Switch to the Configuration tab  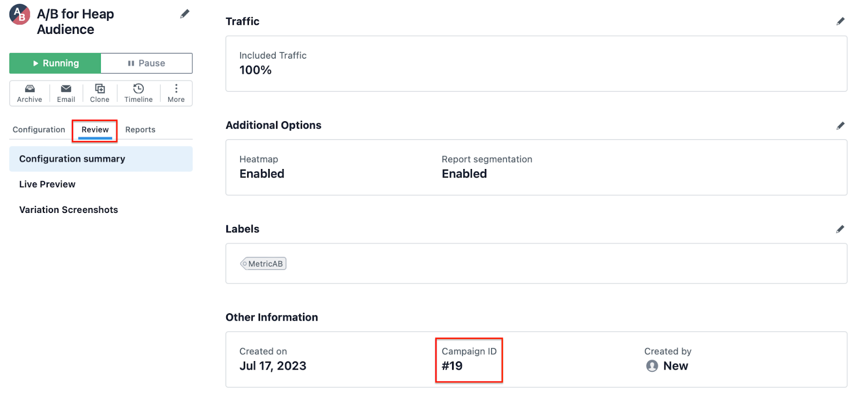(39, 130)
